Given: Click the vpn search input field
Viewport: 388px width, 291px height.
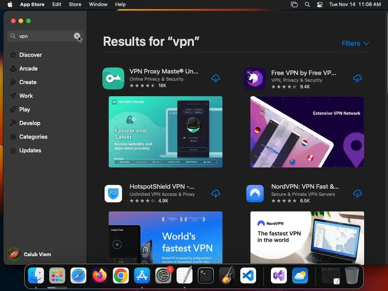Looking at the screenshot, I should coord(45,36).
